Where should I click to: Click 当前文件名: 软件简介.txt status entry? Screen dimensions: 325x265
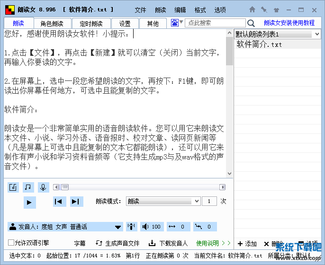pyautogui.click(x=228, y=256)
